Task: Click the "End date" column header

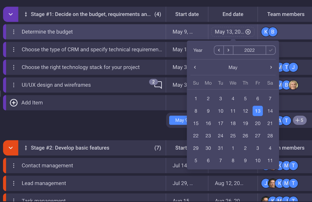Action: coord(233,14)
